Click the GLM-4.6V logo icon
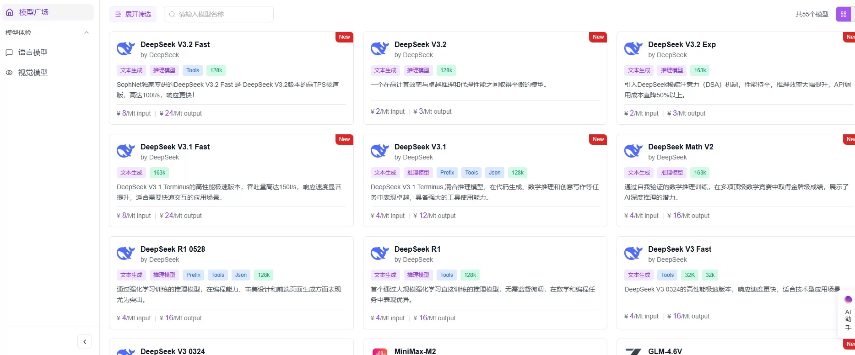This screenshot has width=855, height=355. (633, 351)
